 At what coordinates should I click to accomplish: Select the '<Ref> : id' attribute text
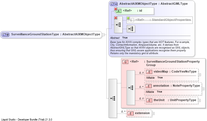pyautogui.click(x=133, y=11)
